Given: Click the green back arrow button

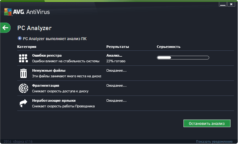Looking at the screenshot, I should coord(5,28).
